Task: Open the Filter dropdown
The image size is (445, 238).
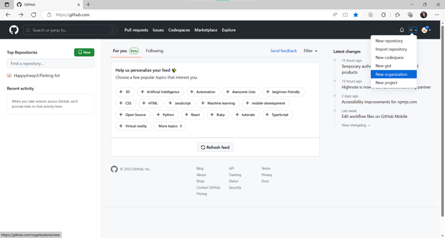Action: pos(311,51)
